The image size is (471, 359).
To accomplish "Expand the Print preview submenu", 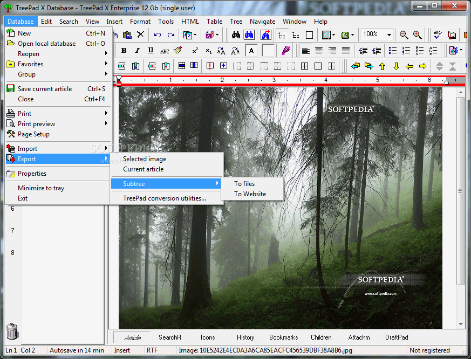I will pos(59,123).
